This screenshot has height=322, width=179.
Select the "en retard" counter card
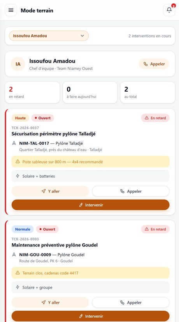click(32, 92)
